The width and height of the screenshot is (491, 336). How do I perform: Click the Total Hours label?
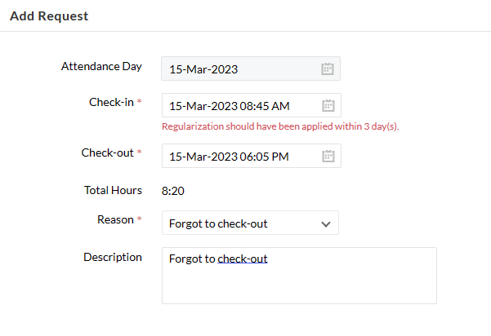113,190
